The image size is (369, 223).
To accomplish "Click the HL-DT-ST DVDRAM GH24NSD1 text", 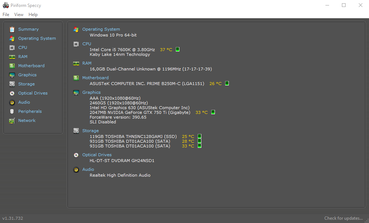I will tap(122, 161).
